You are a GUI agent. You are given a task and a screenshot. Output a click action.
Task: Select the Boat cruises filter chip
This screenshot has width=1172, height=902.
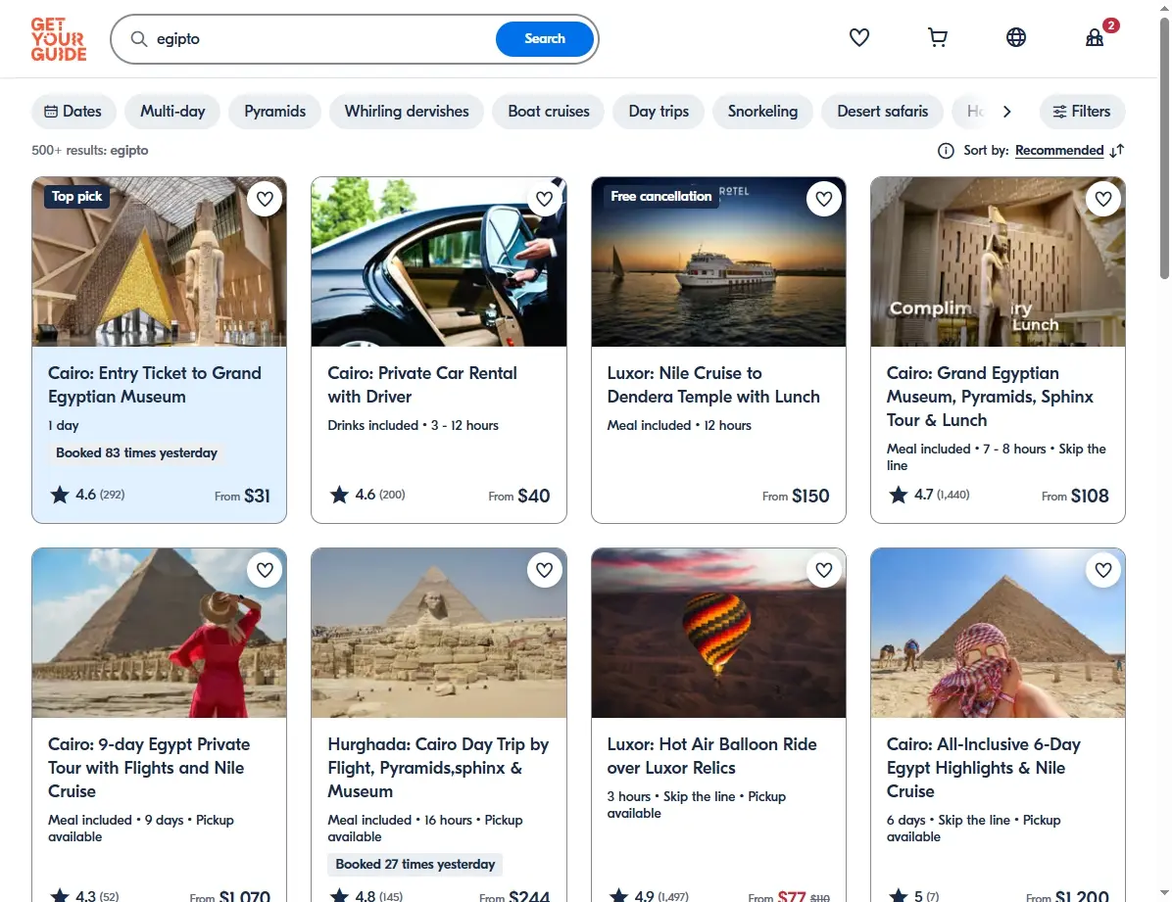pos(549,112)
